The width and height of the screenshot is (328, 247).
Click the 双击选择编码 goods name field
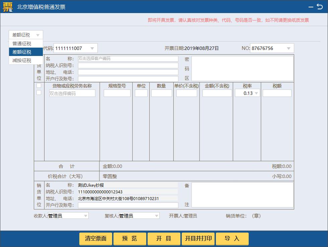pyautogui.click(x=72, y=93)
